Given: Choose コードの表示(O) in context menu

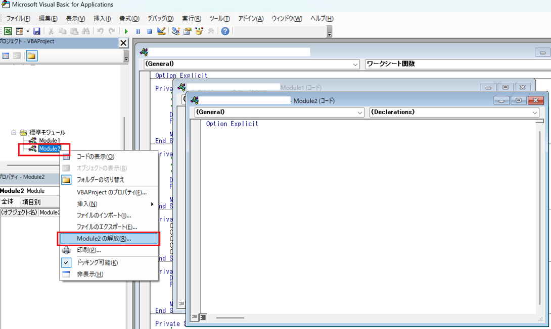Looking at the screenshot, I should (109, 157).
